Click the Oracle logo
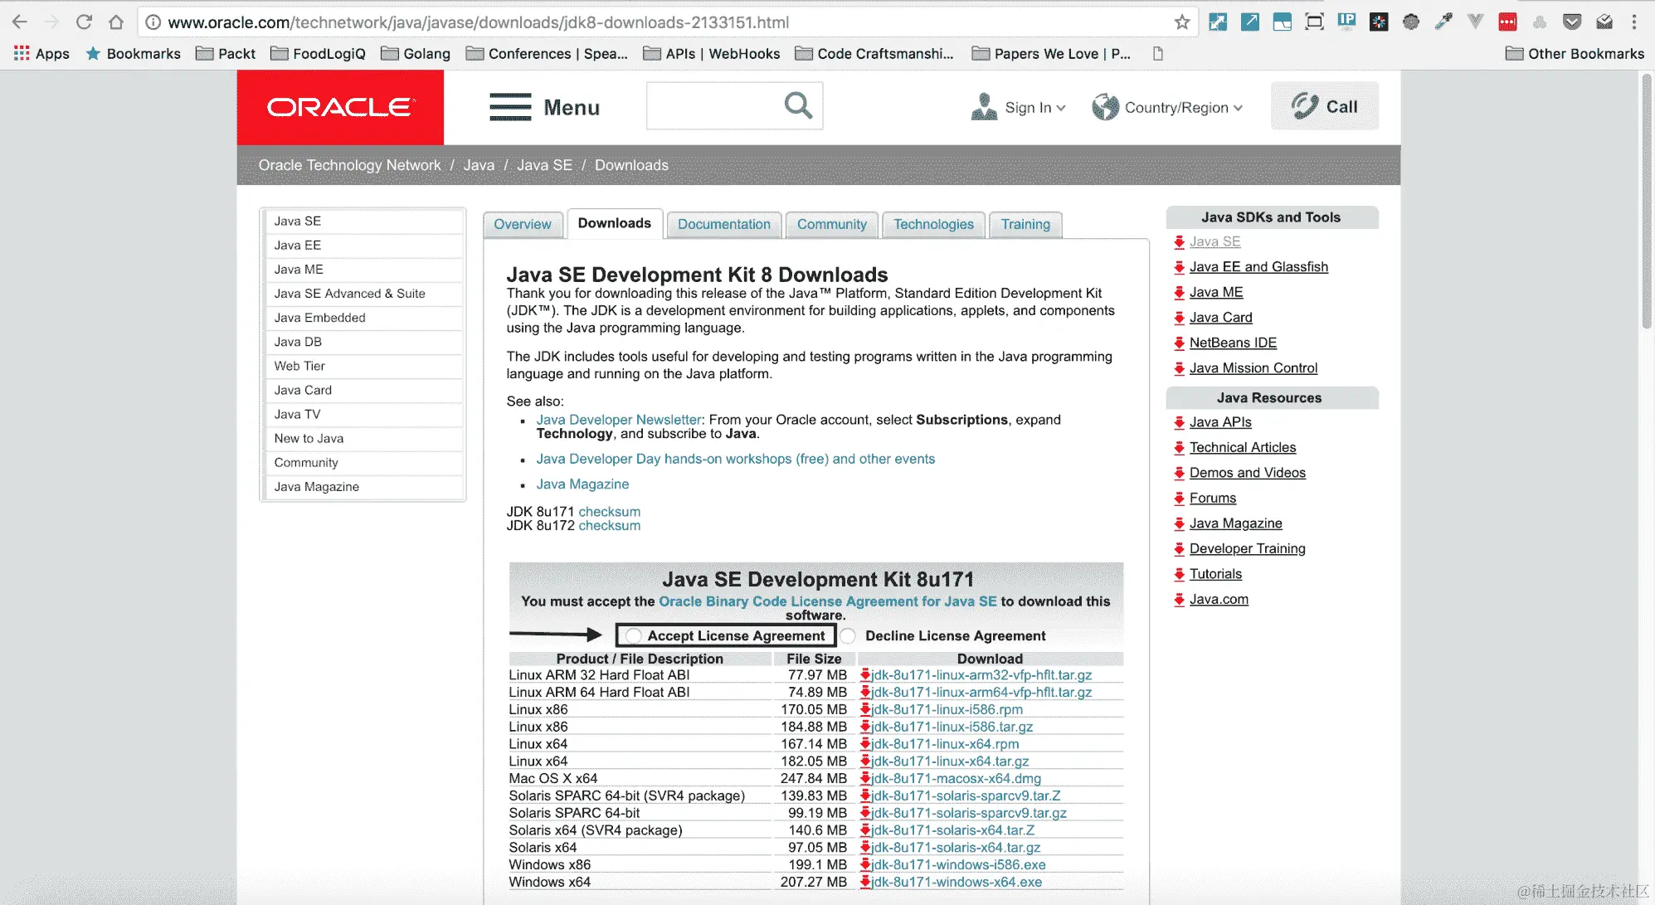Image resolution: width=1655 pixels, height=905 pixels. [340, 108]
